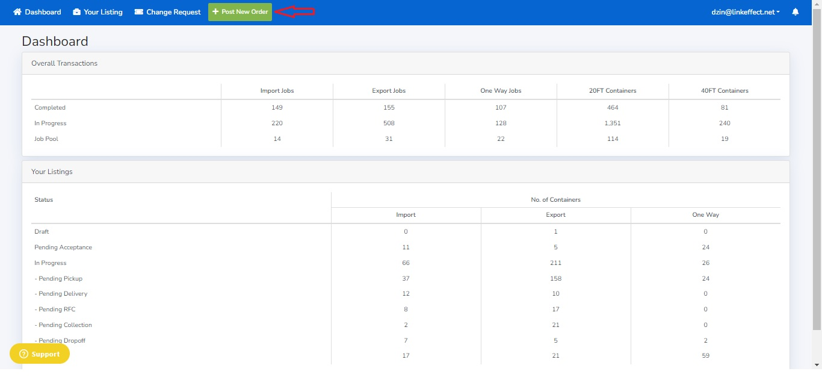
Task: Expand the dzin@linkeffect.net account dropdown
Action: coord(745,12)
